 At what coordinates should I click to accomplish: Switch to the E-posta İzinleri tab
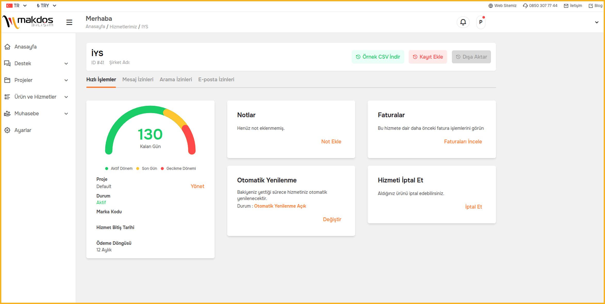216,79
